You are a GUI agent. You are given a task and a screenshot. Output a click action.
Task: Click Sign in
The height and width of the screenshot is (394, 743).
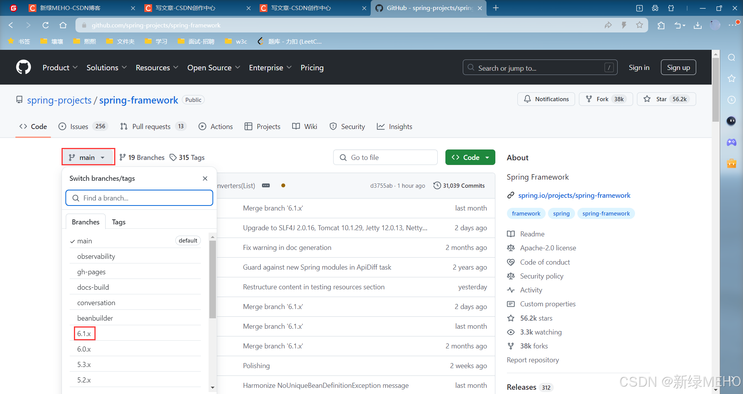tap(639, 67)
